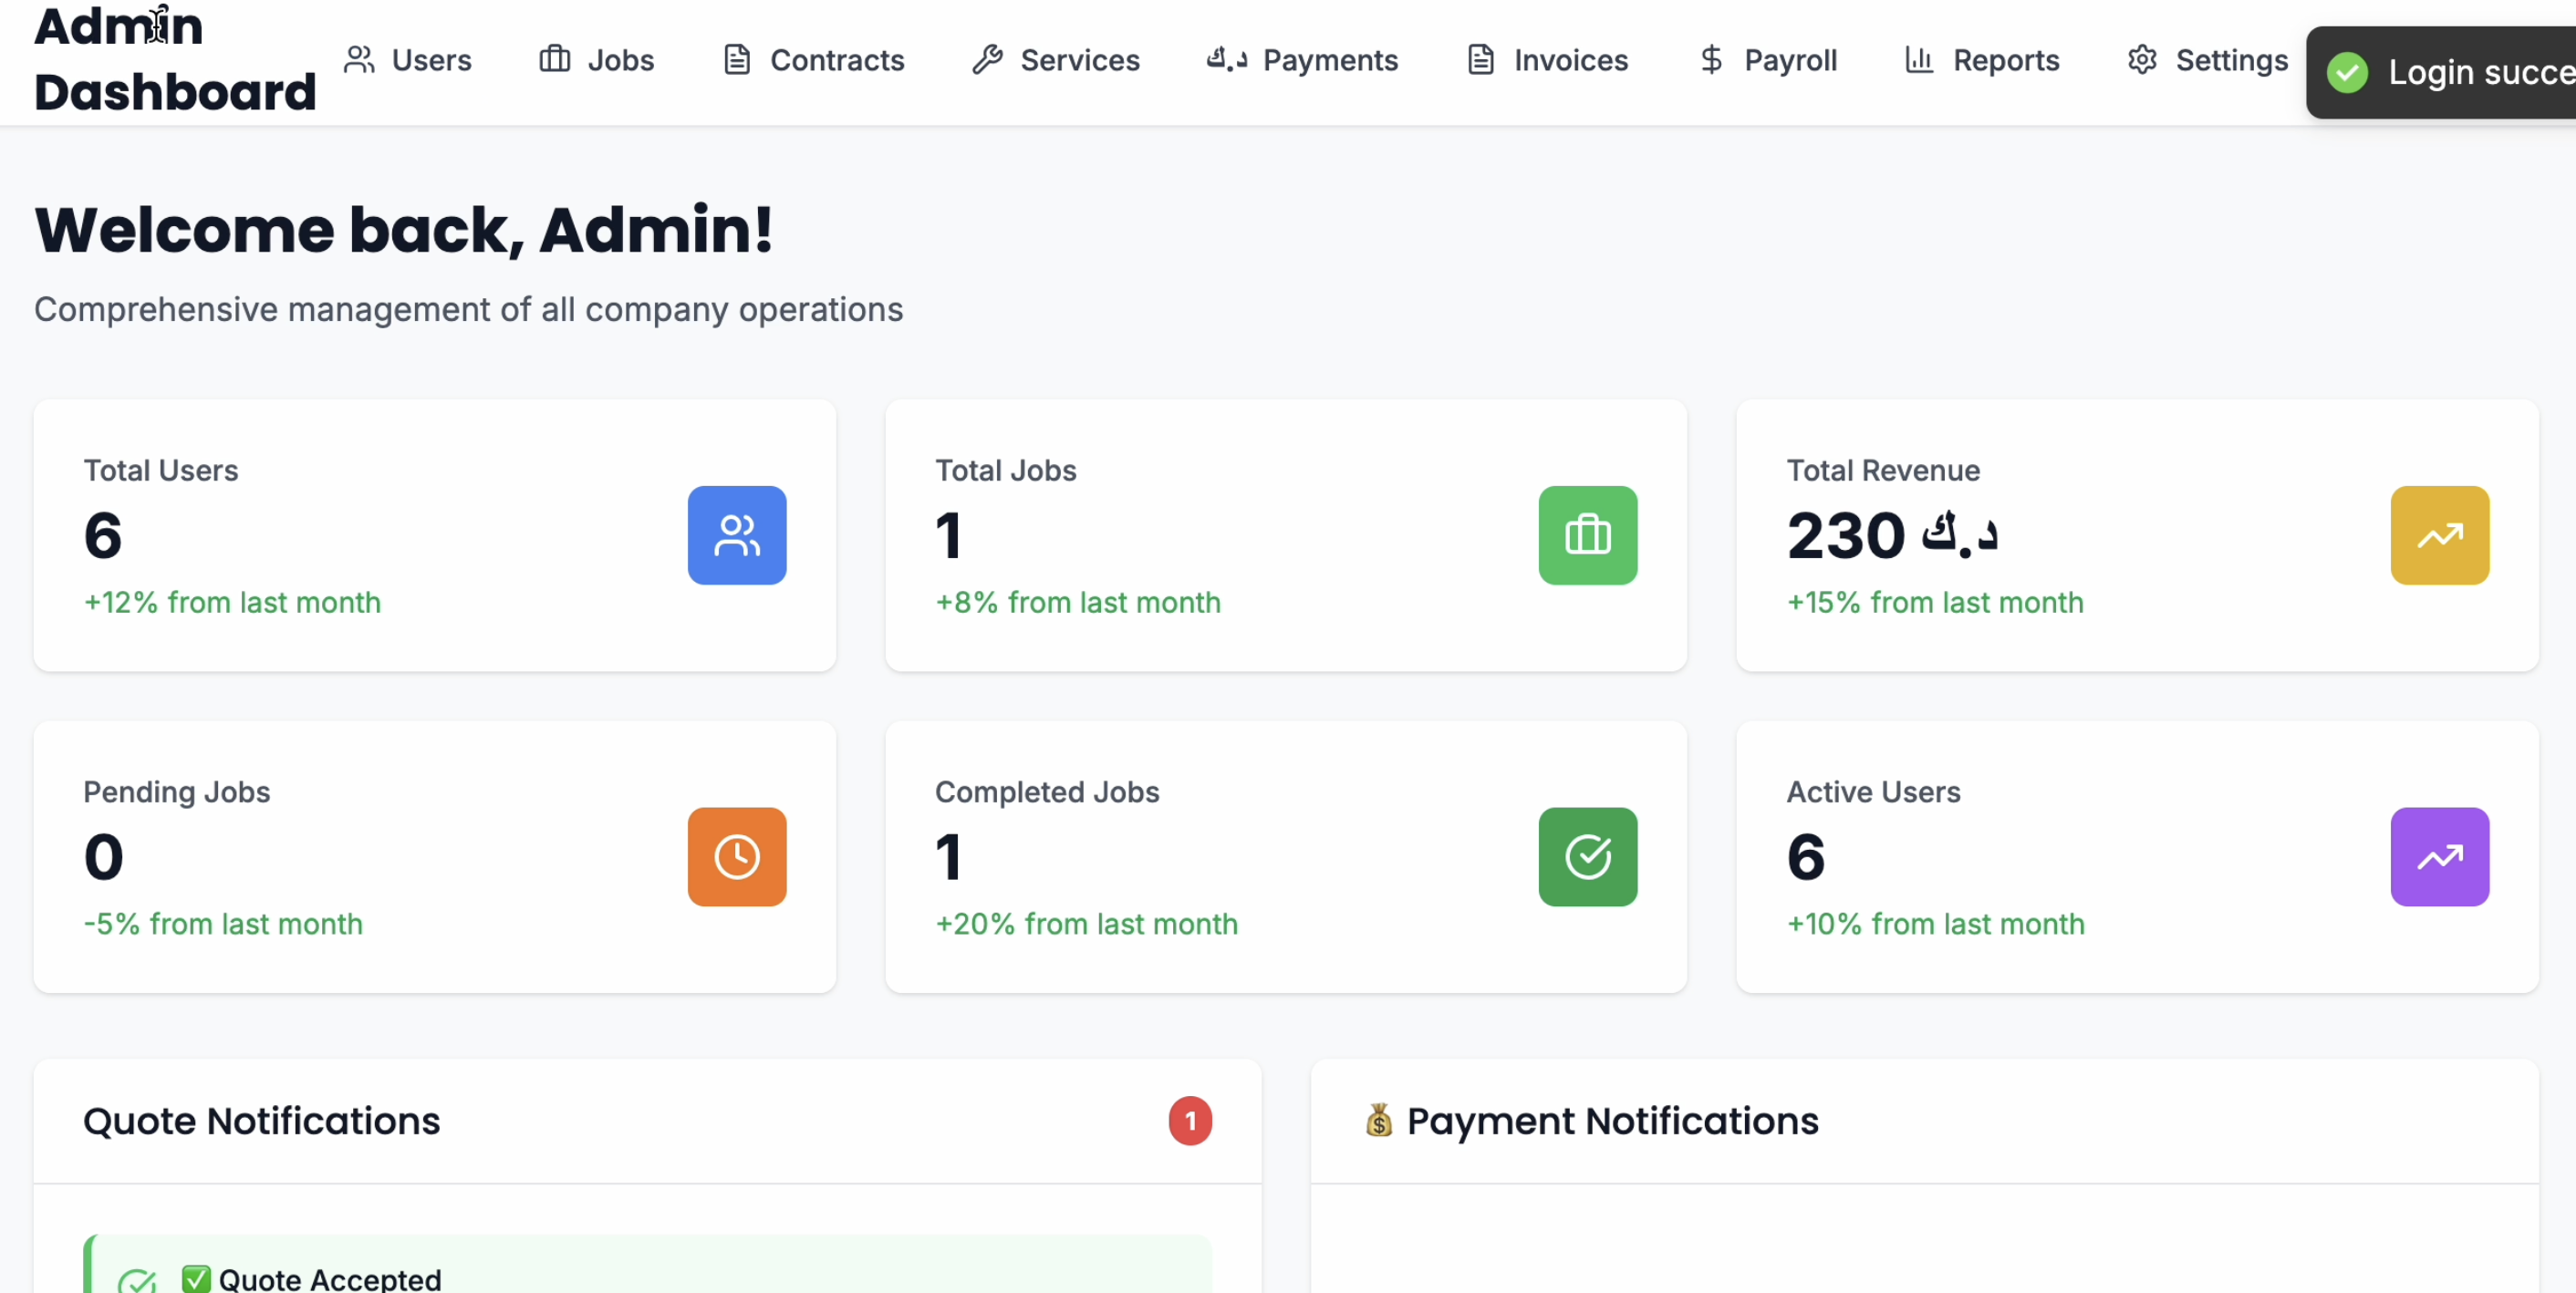The height and width of the screenshot is (1293, 2576).
Task: Click the orange clock Pending Jobs icon
Action: point(736,856)
